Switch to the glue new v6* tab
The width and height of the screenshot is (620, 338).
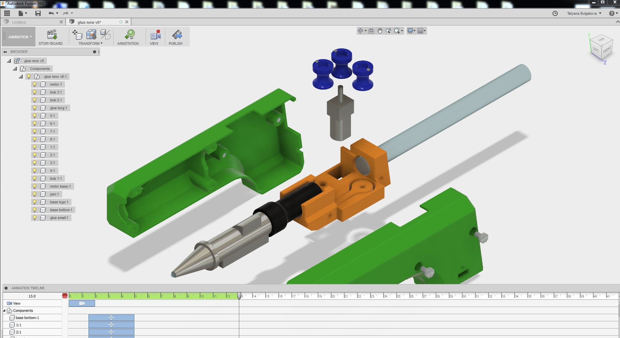click(89, 22)
